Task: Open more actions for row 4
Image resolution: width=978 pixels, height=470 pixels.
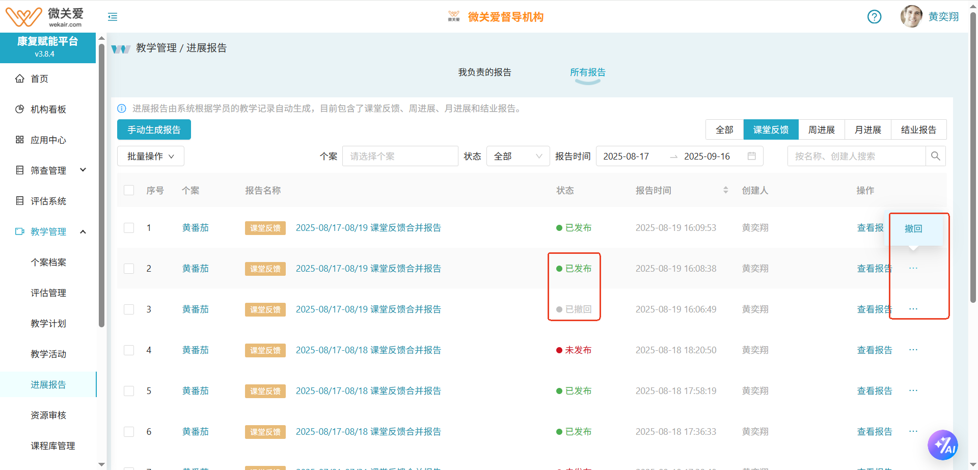Action: click(913, 350)
